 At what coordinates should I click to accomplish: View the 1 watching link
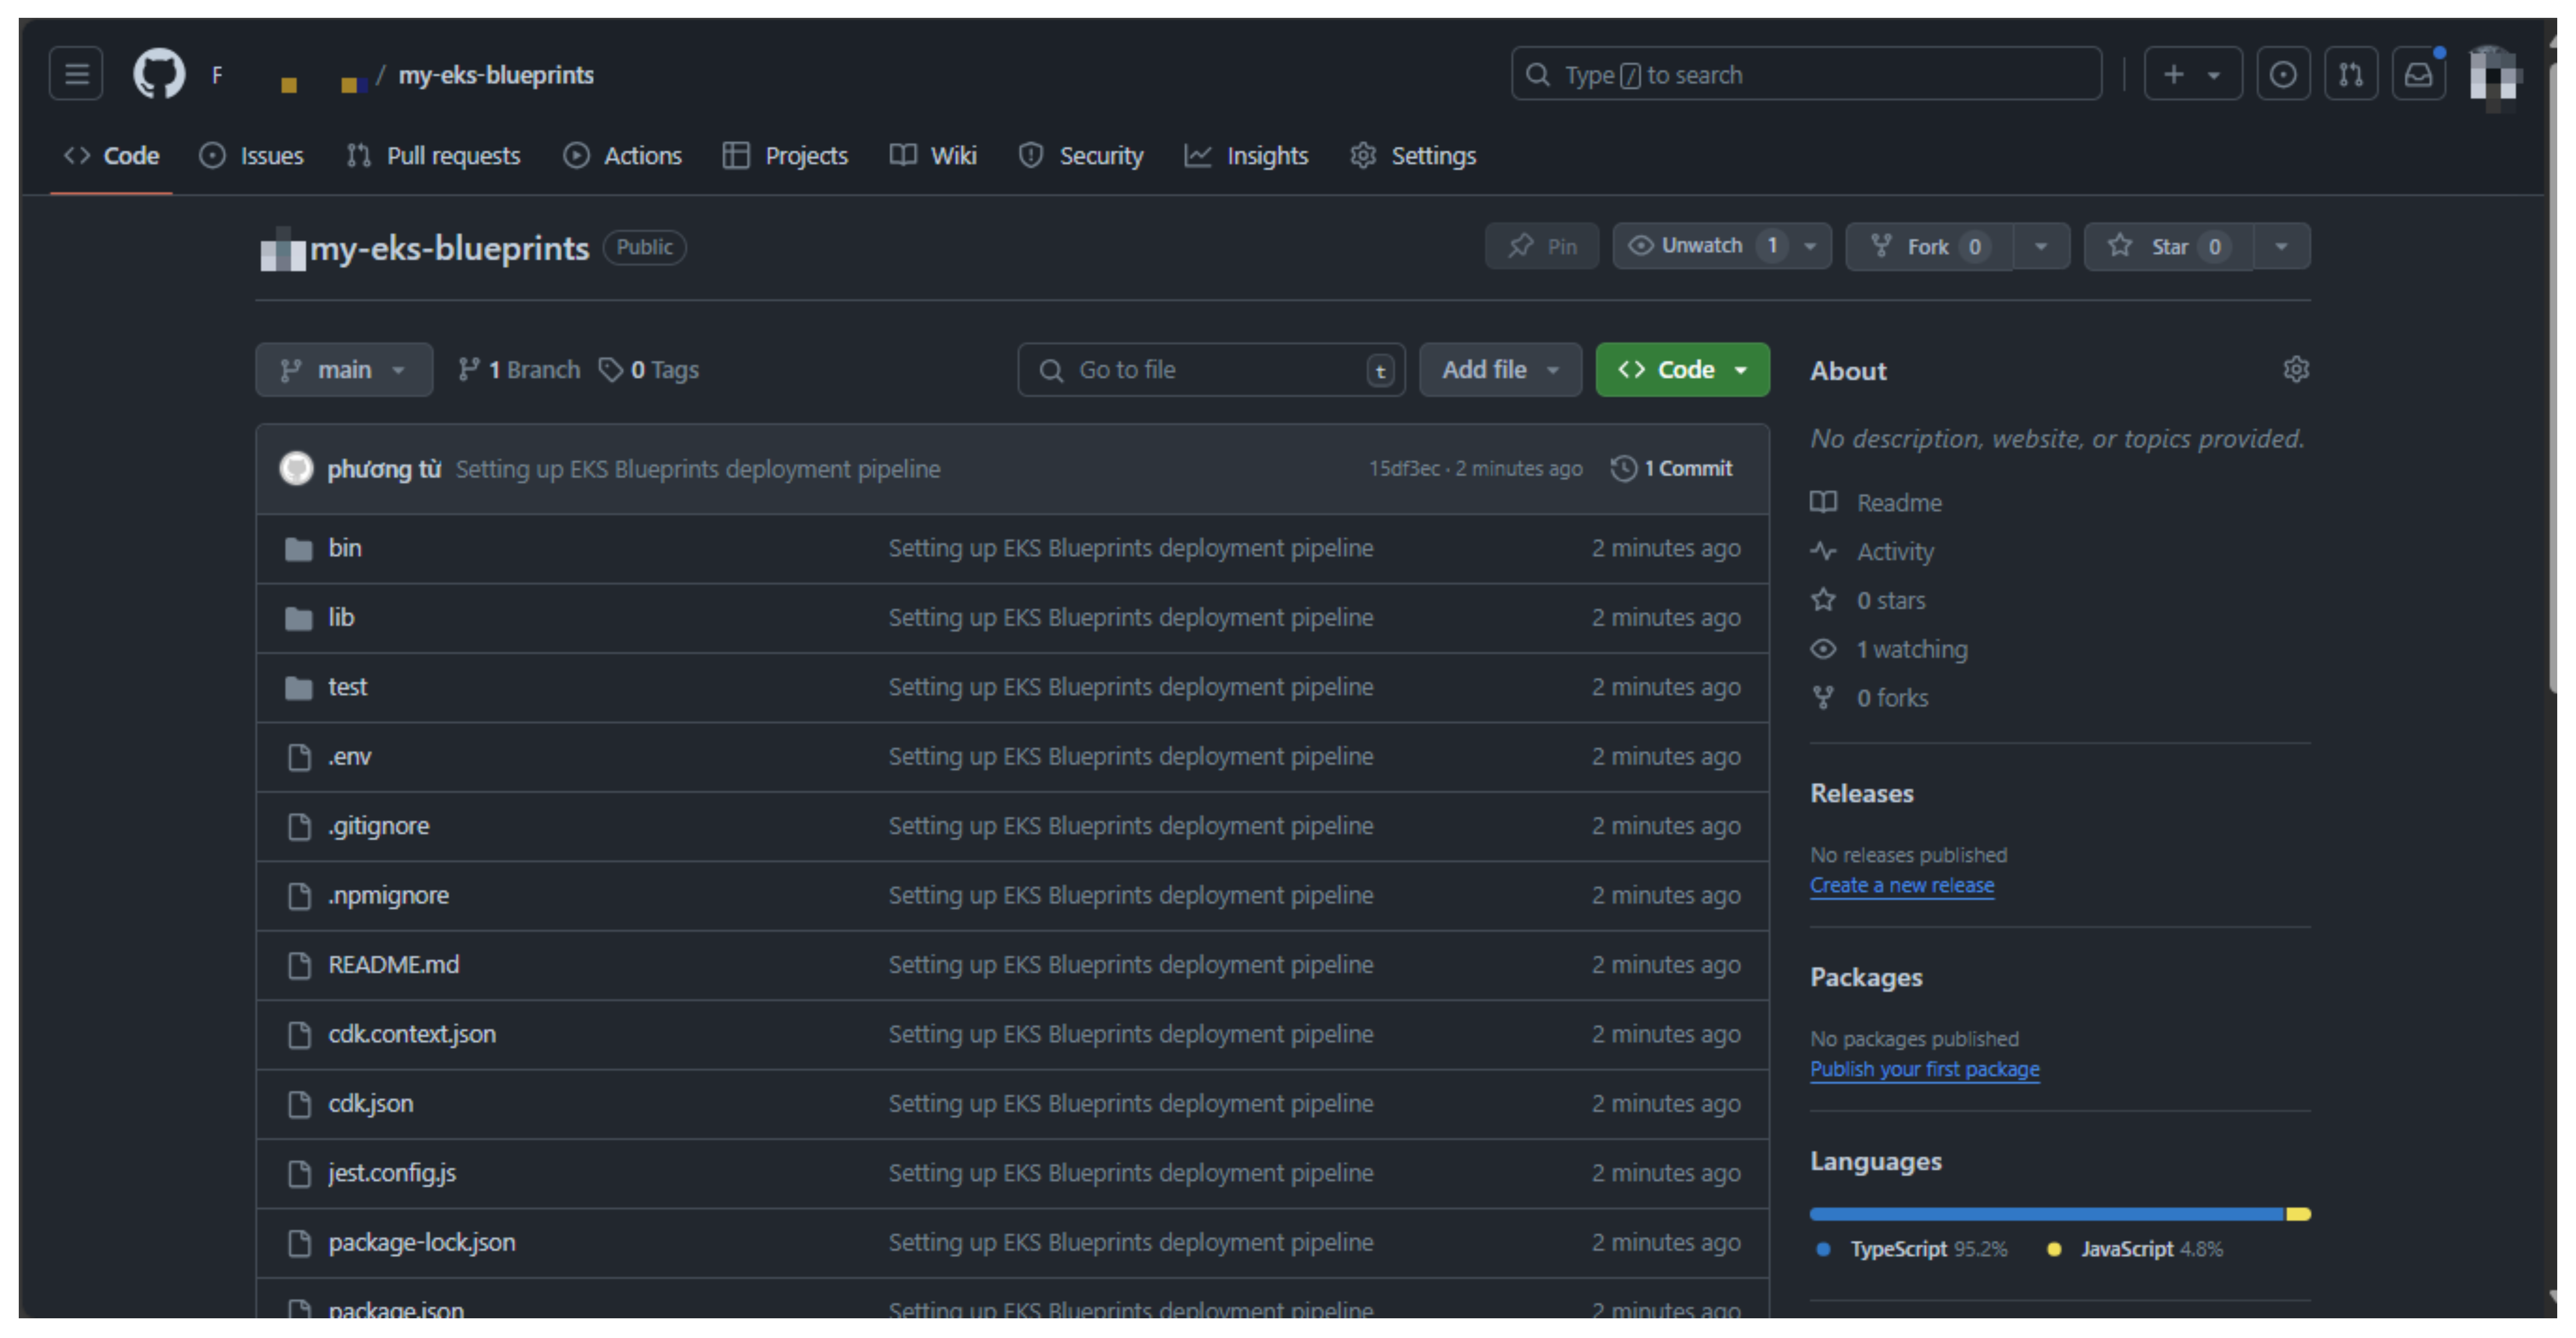click(1889, 649)
